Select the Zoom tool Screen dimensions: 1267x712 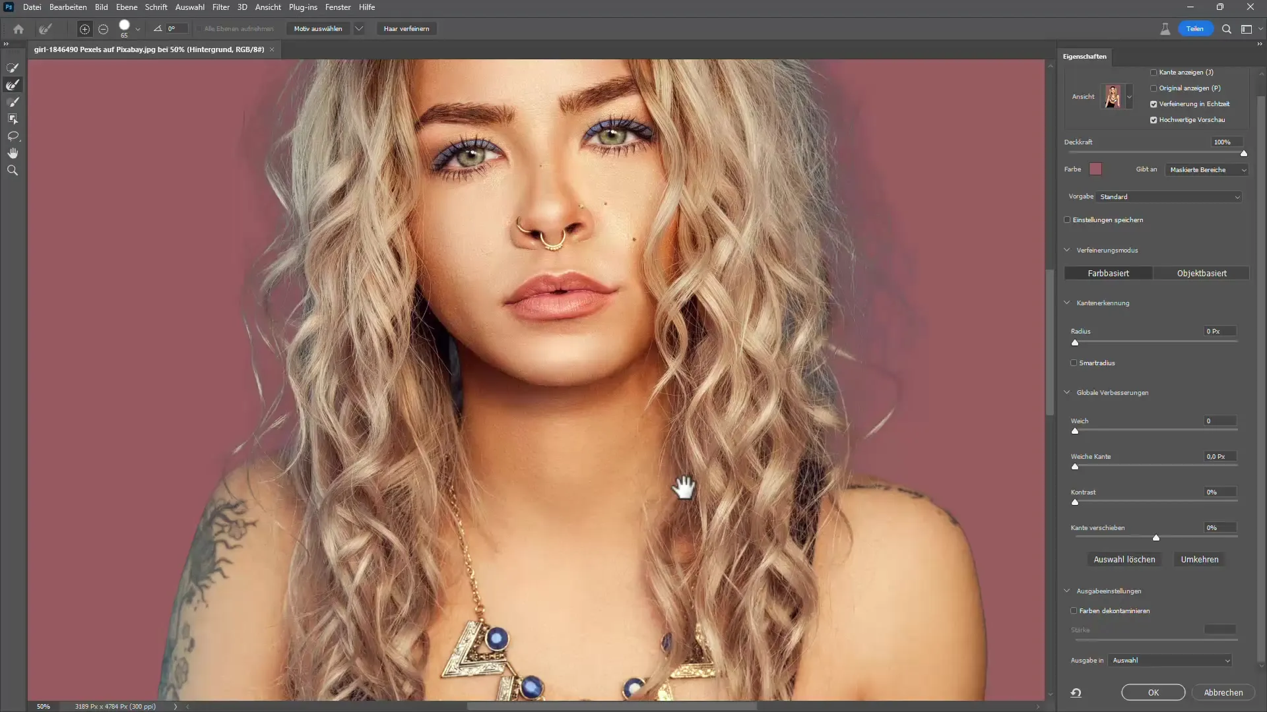(x=13, y=171)
